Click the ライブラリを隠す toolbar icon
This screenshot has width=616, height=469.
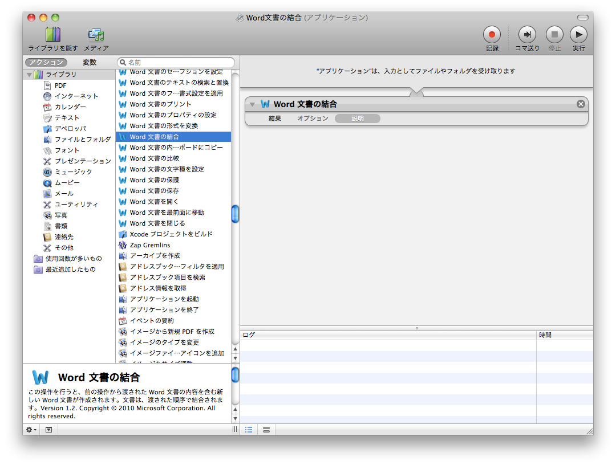tap(52, 35)
